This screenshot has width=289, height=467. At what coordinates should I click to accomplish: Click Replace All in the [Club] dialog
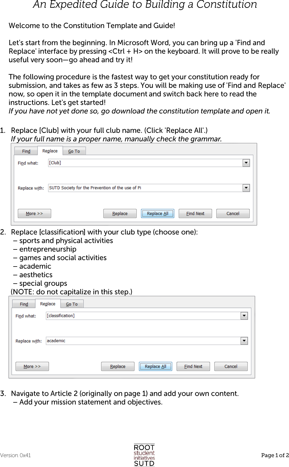pyautogui.click(x=158, y=214)
